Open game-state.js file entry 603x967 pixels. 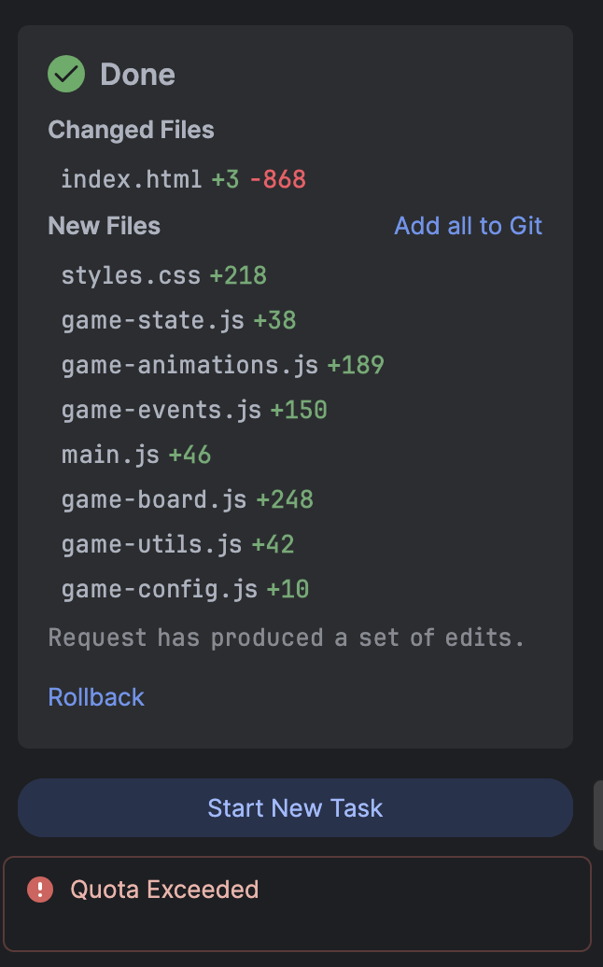click(153, 321)
